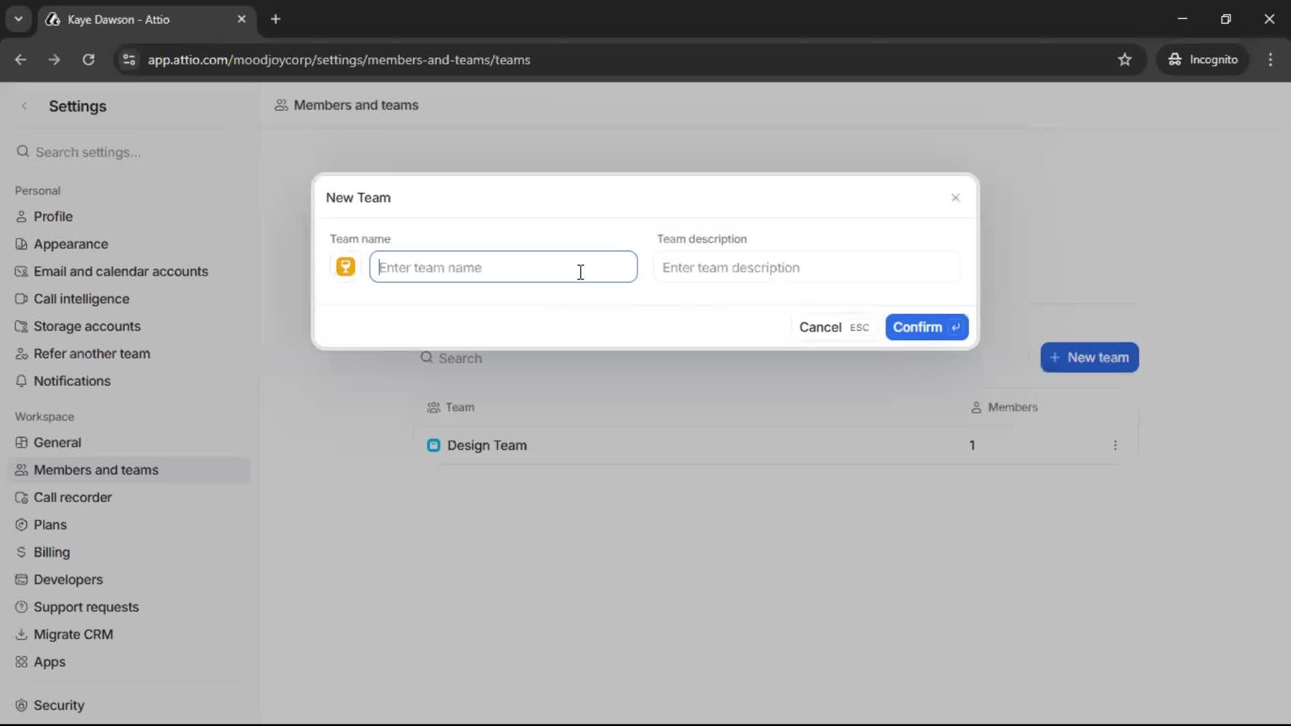
Task: Open Developers settings
Action: (x=67, y=579)
